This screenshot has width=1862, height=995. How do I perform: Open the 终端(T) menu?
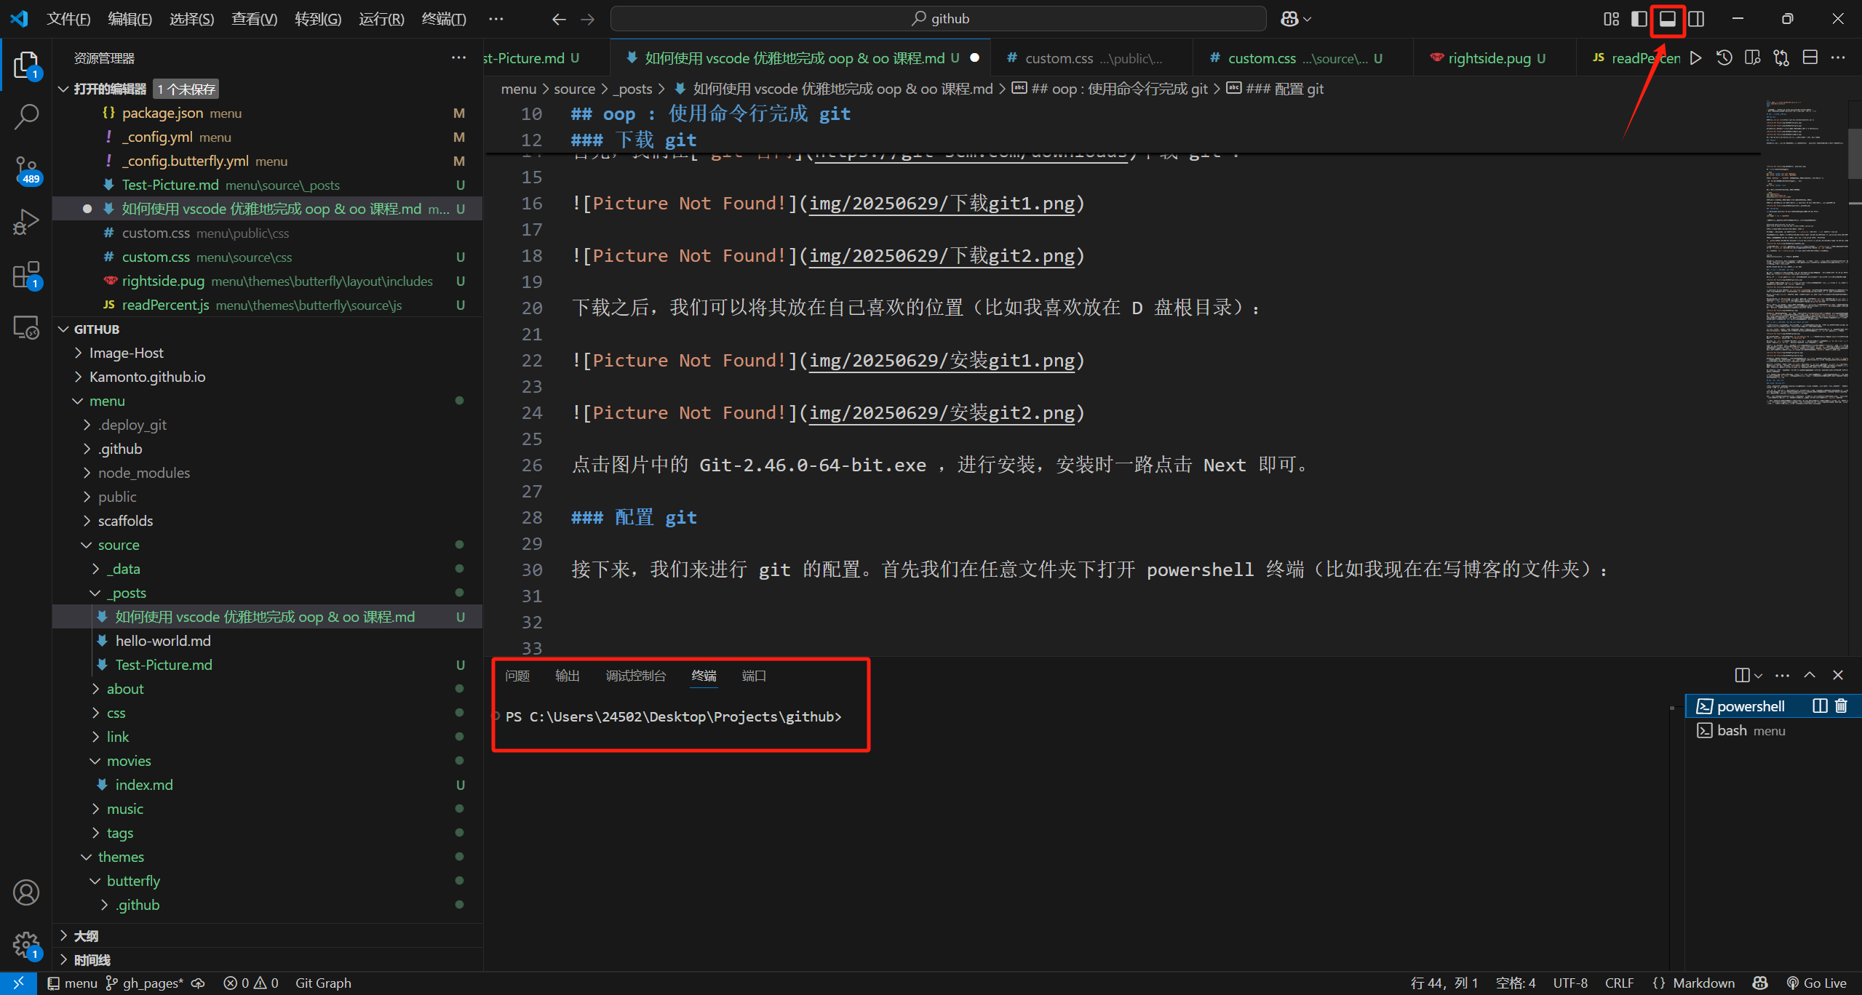pos(443,19)
